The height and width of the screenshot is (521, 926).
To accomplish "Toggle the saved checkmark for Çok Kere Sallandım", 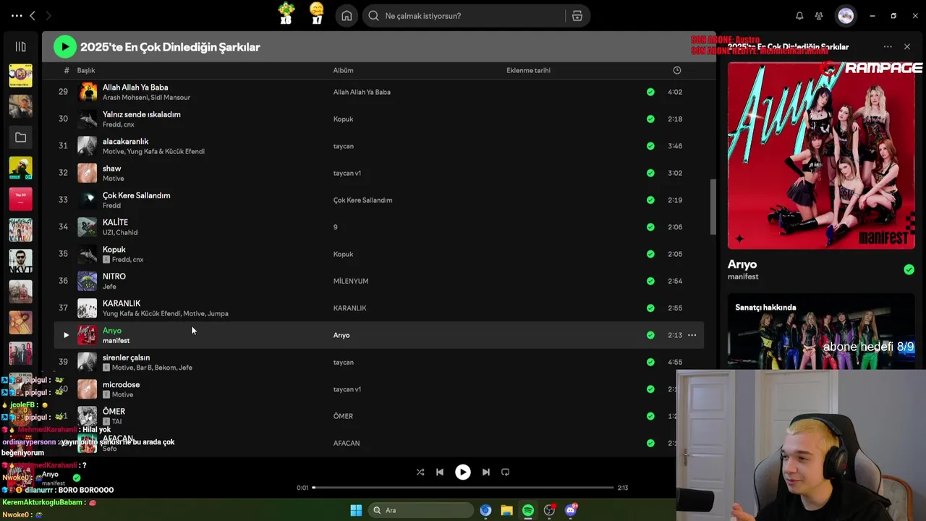I will (650, 200).
